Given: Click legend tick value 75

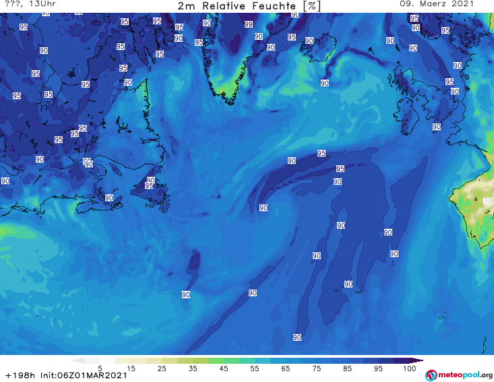Looking at the screenshot, I should tap(316, 369).
